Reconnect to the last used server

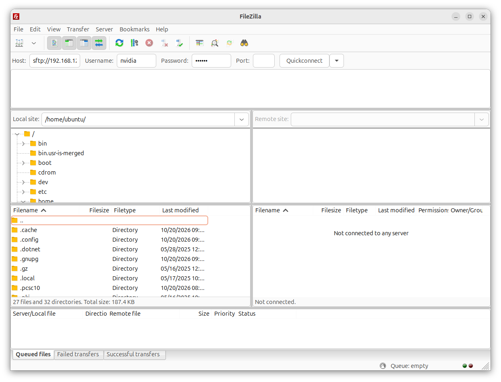[179, 43]
